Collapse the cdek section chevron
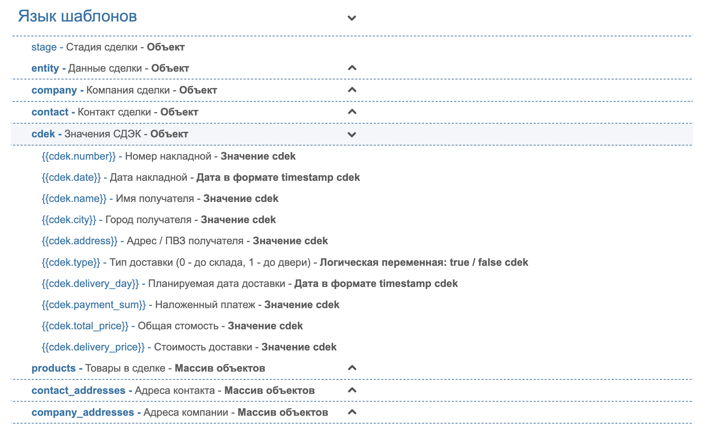This screenshot has width=707, height=444. tap(352, 134)
